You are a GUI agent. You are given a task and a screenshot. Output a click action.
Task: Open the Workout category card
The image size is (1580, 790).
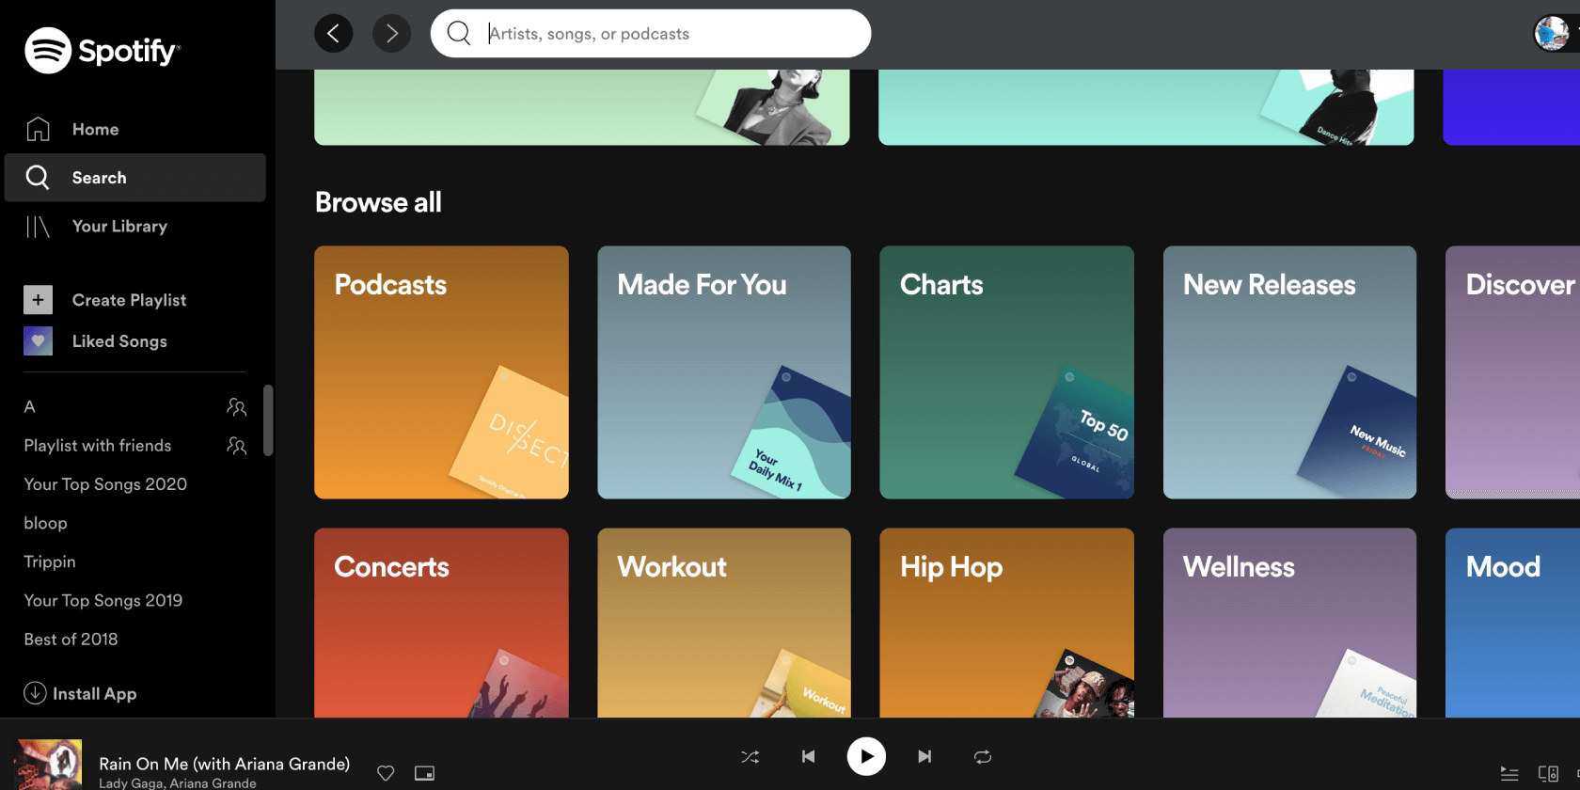pos(724,623)
